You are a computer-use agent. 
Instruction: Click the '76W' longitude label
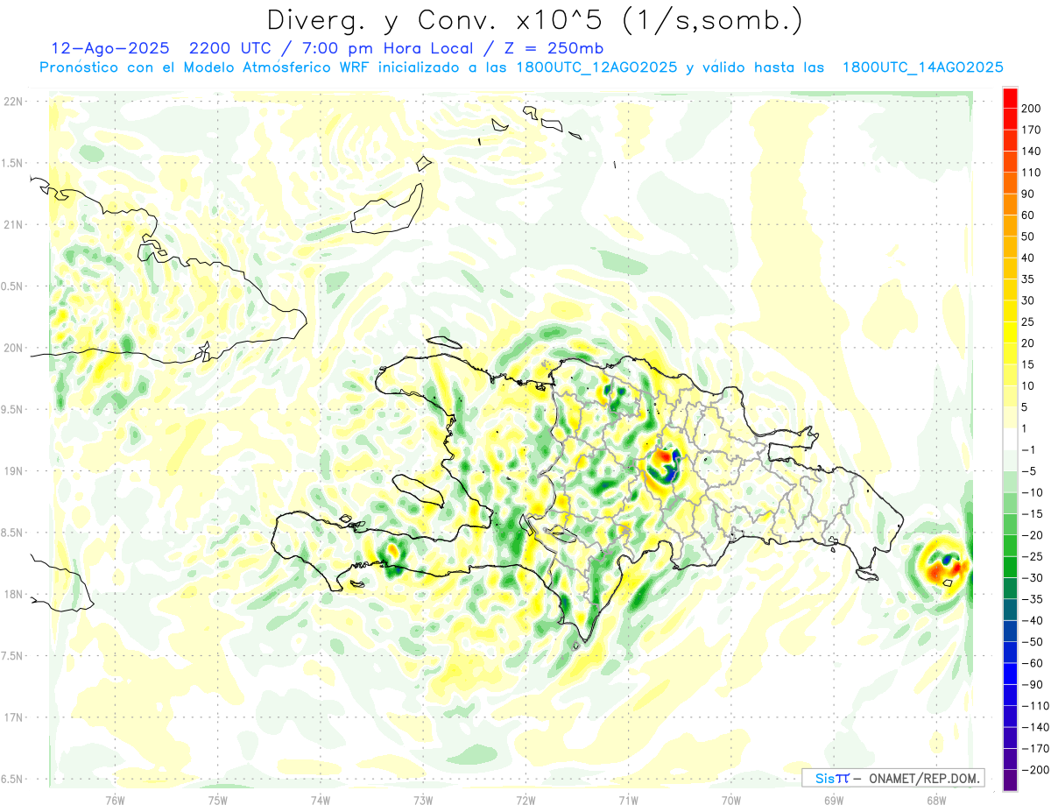[115, 801]
